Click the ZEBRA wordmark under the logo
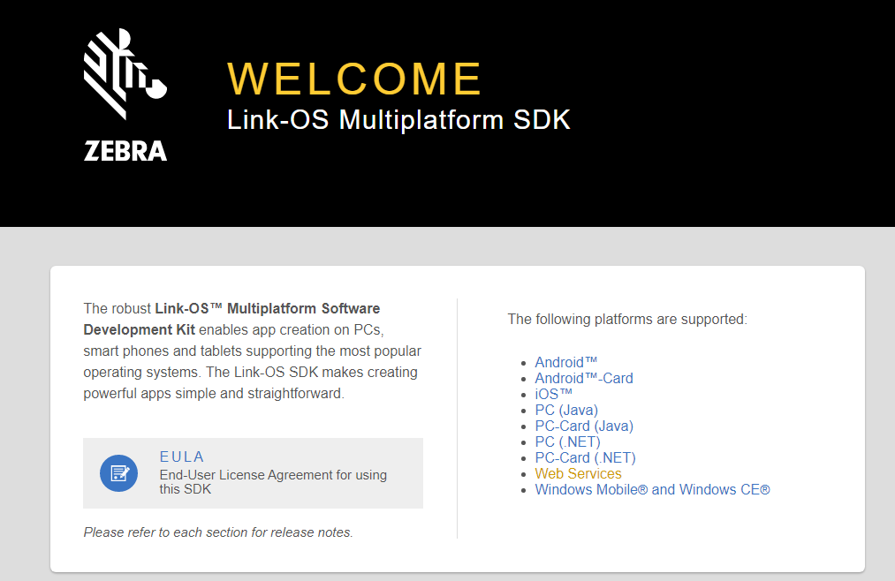Viewport: 895px width, 581px height. pos(125,151)
